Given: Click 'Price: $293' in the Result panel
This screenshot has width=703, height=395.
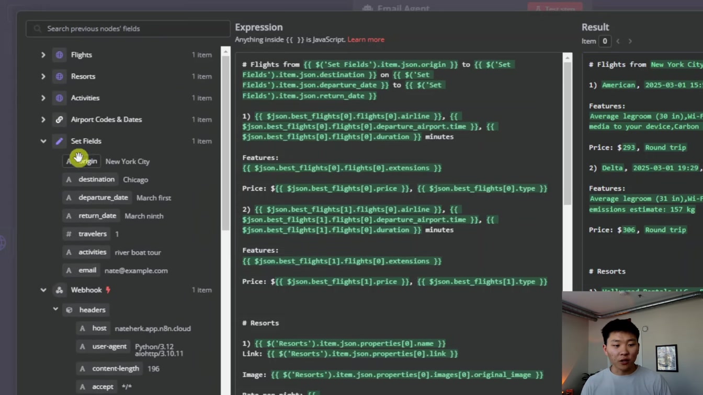Looking at the screenshot, I should click(612, 147).
